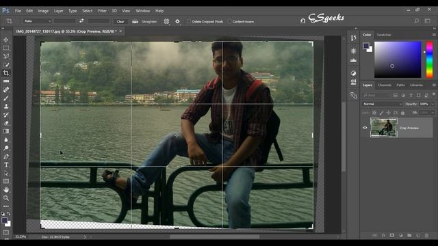The width and height of the screenshot is (438, 246).
Task: Select the Blur tool
Action: 6,139
